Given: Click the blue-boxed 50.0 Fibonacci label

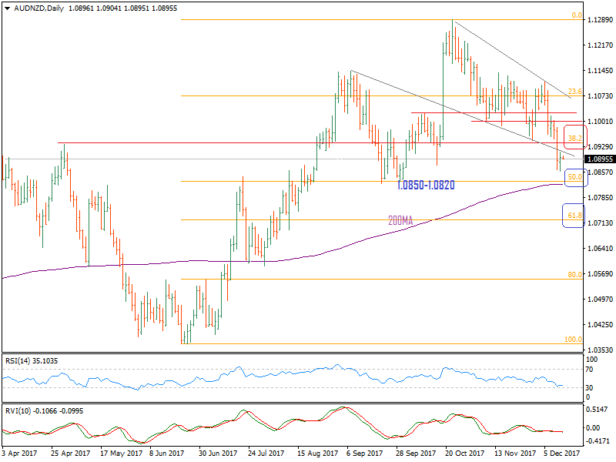Looking at the screenshot, I should point(574,177).
